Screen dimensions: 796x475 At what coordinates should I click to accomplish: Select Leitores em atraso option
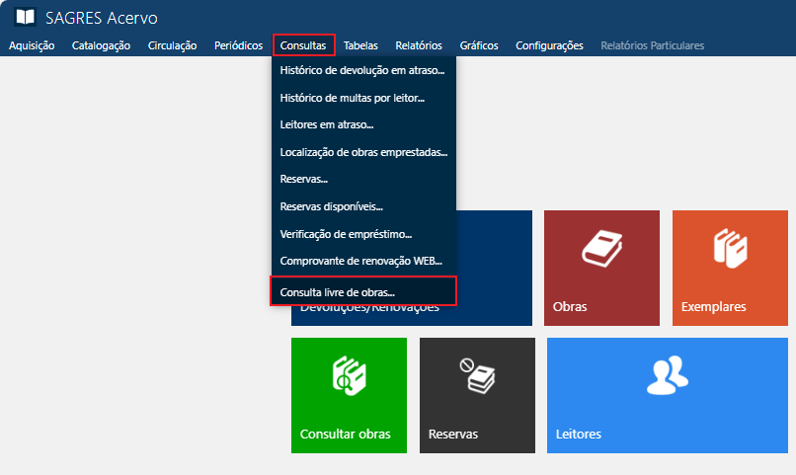tap(327, 125)
